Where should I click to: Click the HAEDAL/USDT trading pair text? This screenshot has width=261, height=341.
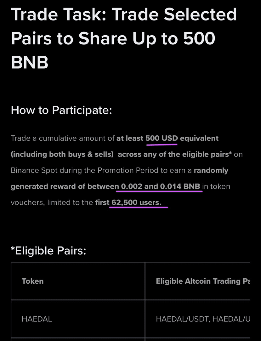tap(183, 319)
